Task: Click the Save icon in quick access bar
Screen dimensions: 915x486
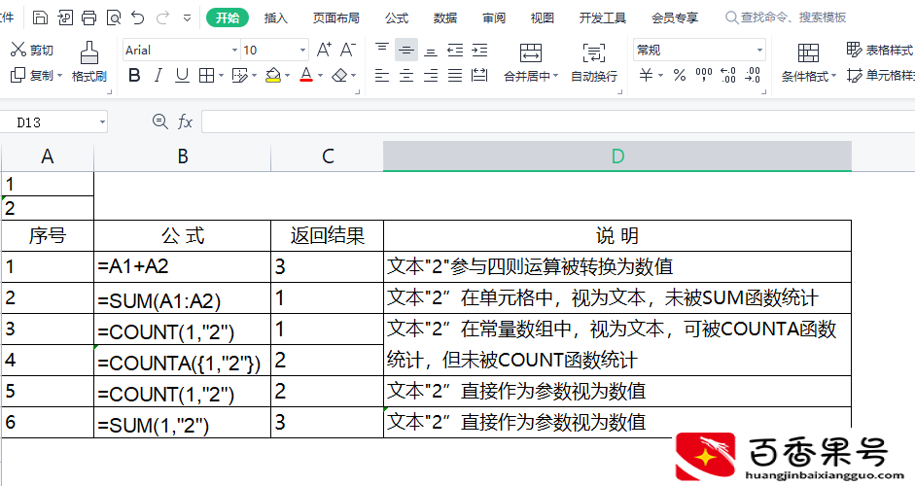Action: pyautogui.click(x=40, y=17)
